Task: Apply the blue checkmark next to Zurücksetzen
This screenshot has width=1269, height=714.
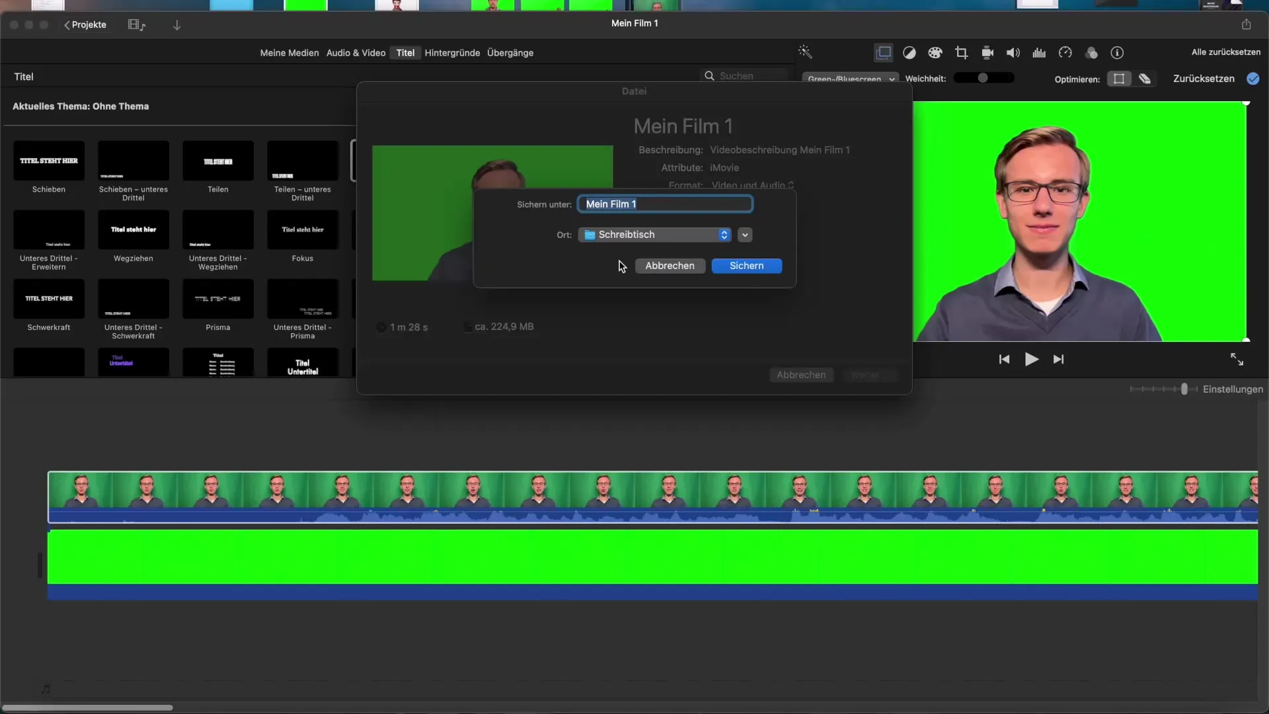Action: [1253, 79]
